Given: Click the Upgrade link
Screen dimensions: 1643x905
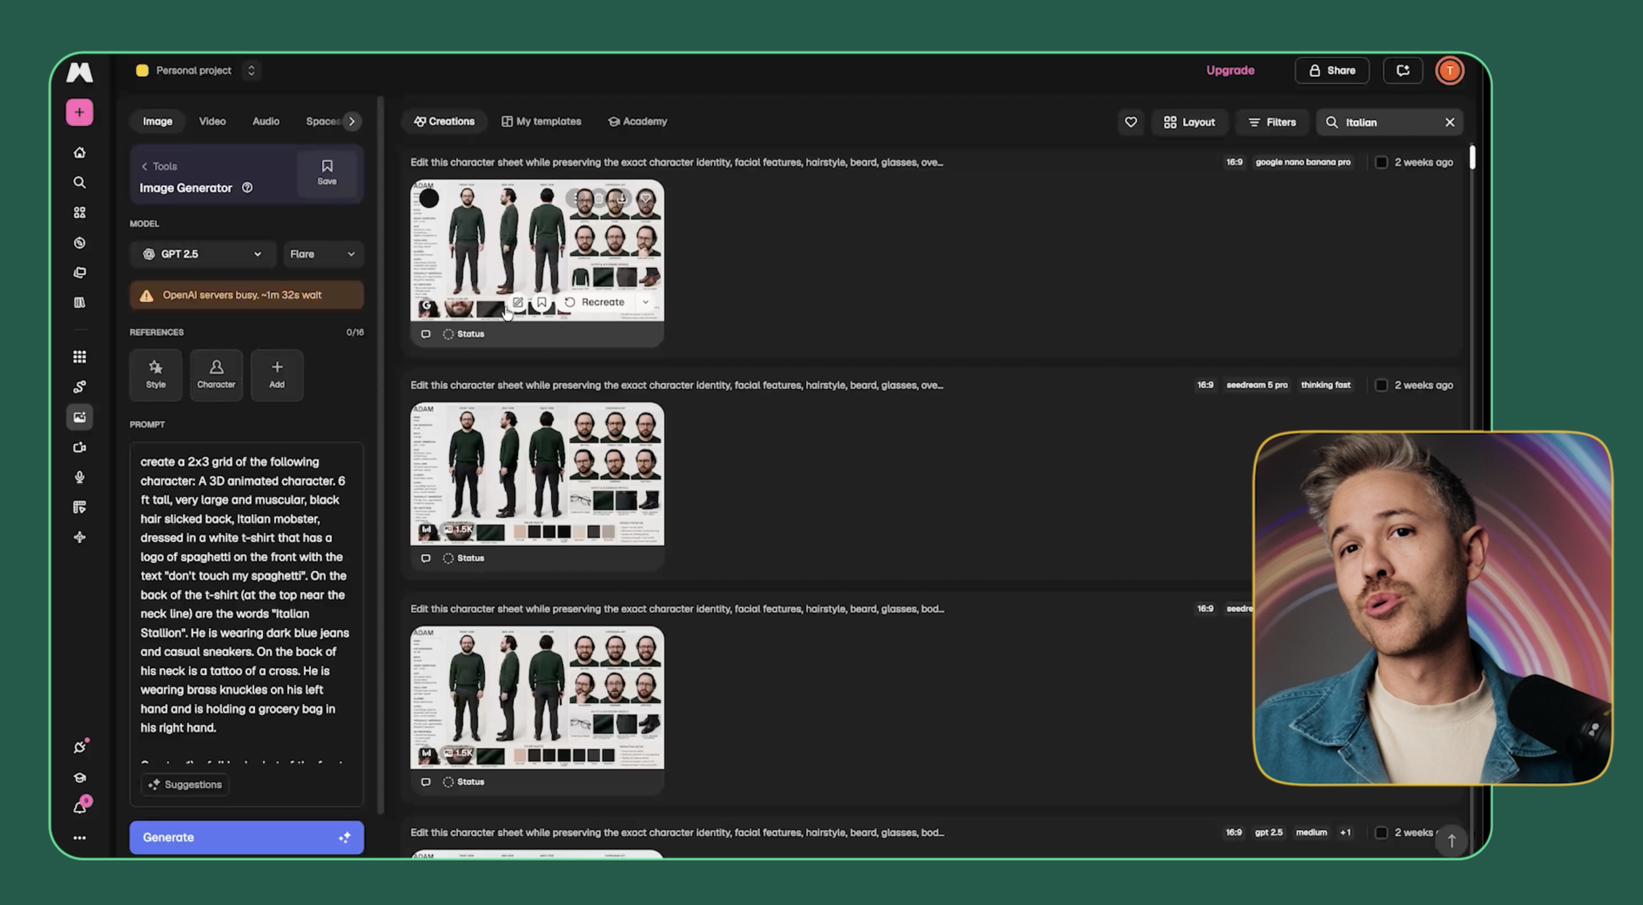Looking at the screenshot, I should point(1230,70).
